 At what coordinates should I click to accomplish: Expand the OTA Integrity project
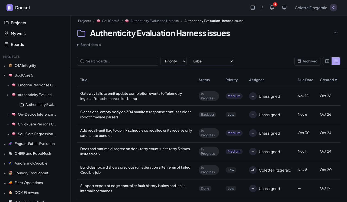click(5, 66)
